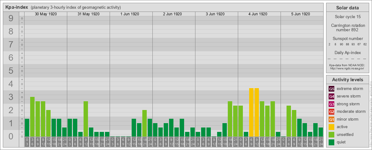Click the G3 strong storm icon
372x150 pixels.
[332, 104]
